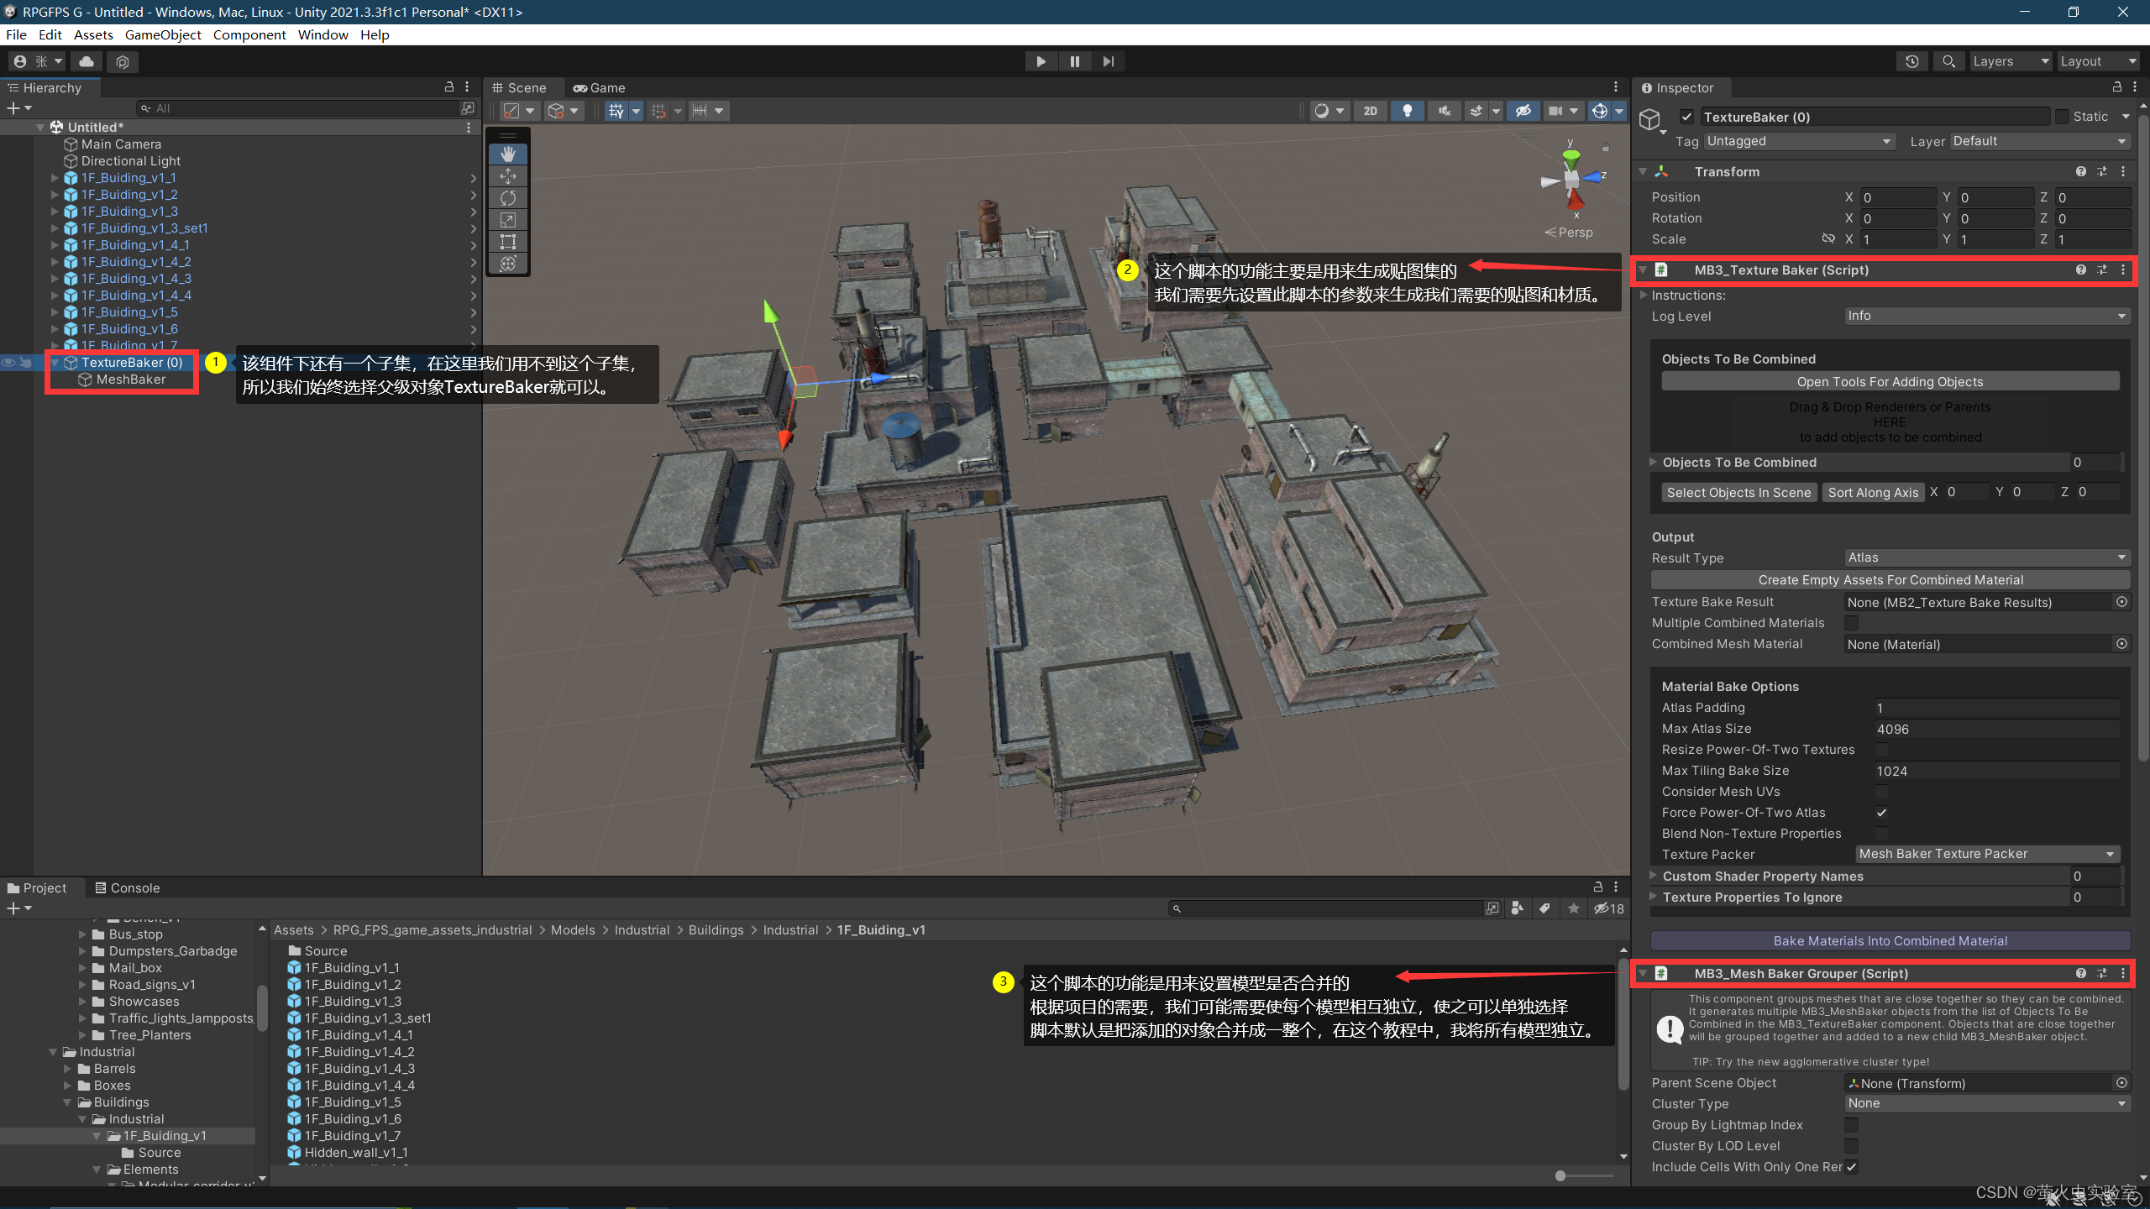Click the scene orientation gizmo
The height and width of the screenshot is (1209, 2150).
[1572, 179]
